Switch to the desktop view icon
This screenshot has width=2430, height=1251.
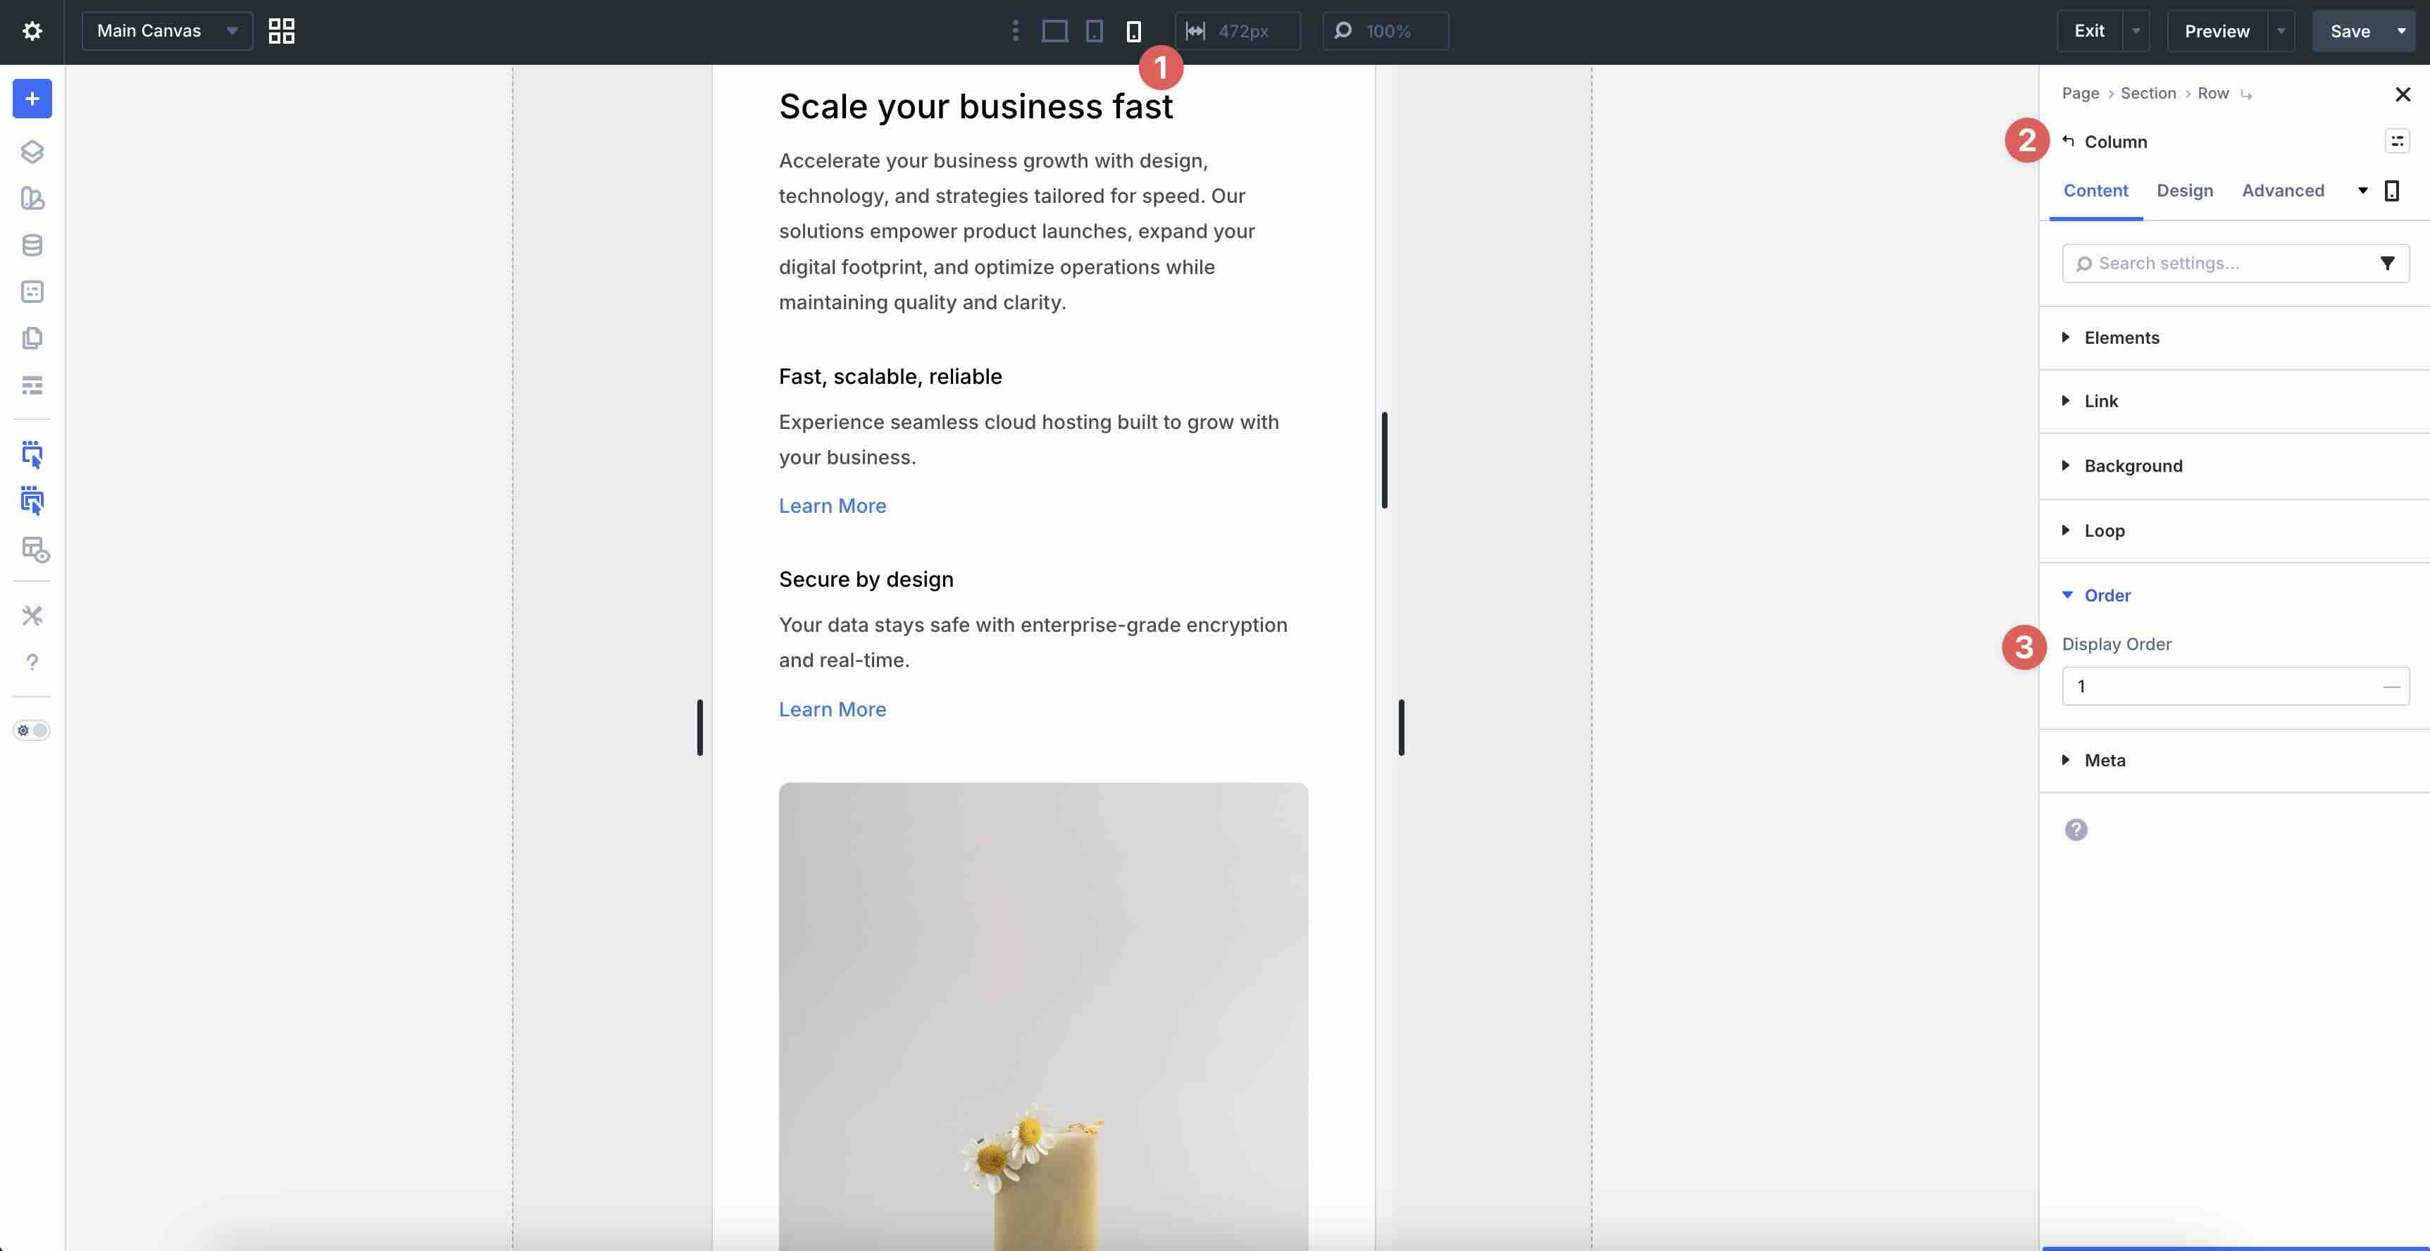[1054, 31]
